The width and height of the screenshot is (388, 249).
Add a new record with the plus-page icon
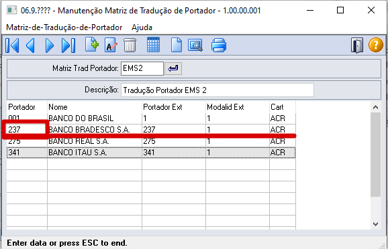pos(92,45)
